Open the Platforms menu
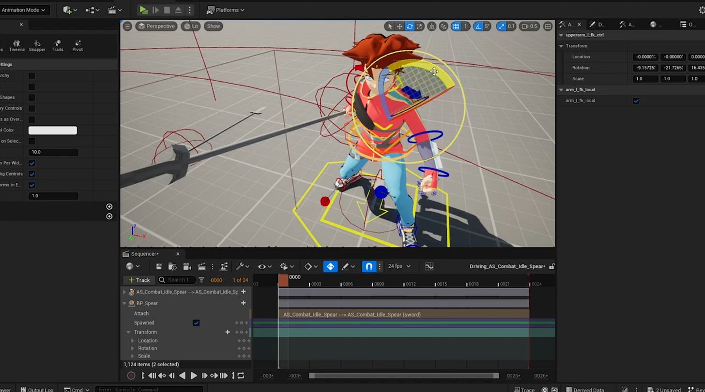This screenshot has height=392, width=705. pos(226,10)
